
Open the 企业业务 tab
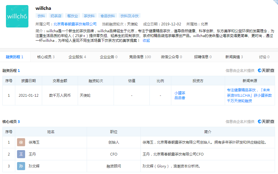click(x=109, y=57)
